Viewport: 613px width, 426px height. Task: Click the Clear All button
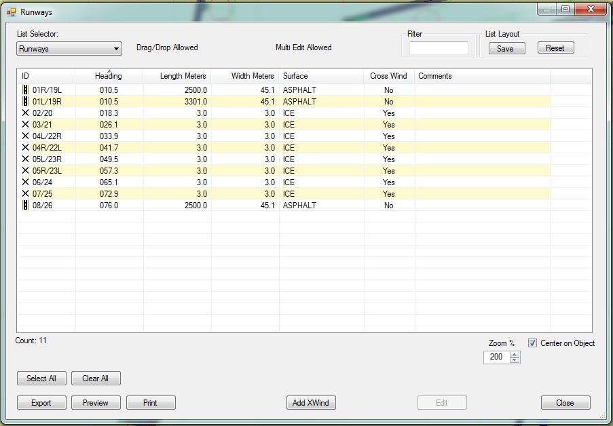tap(96, 379)
